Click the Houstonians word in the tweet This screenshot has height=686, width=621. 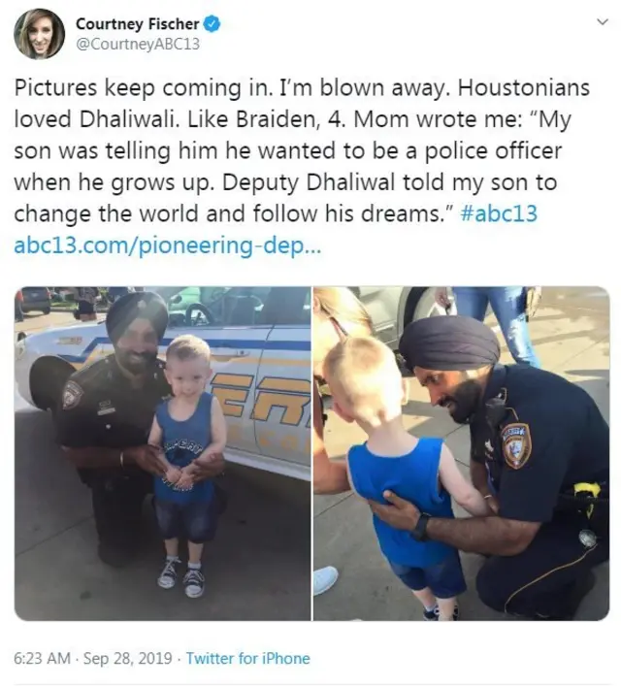[524, 87]
